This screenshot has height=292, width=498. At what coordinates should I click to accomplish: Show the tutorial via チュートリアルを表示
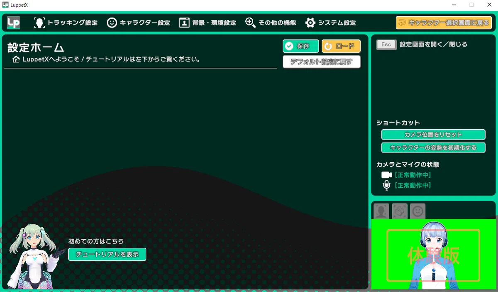(107, 254)
